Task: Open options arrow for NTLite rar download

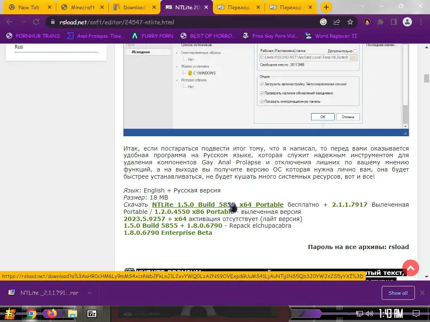Action: 89,293
